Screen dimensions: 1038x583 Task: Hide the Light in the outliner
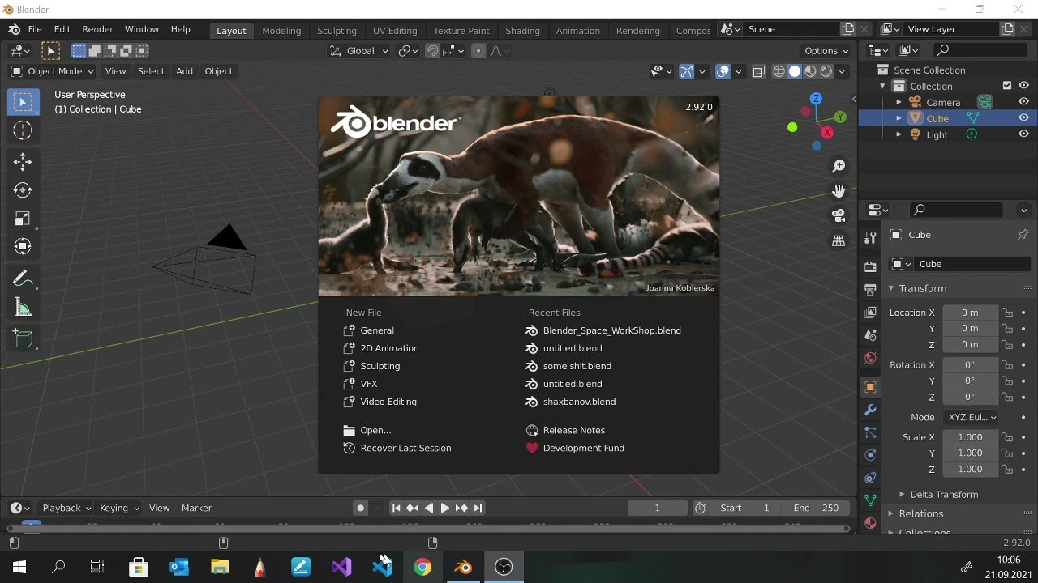[1023, 134]
